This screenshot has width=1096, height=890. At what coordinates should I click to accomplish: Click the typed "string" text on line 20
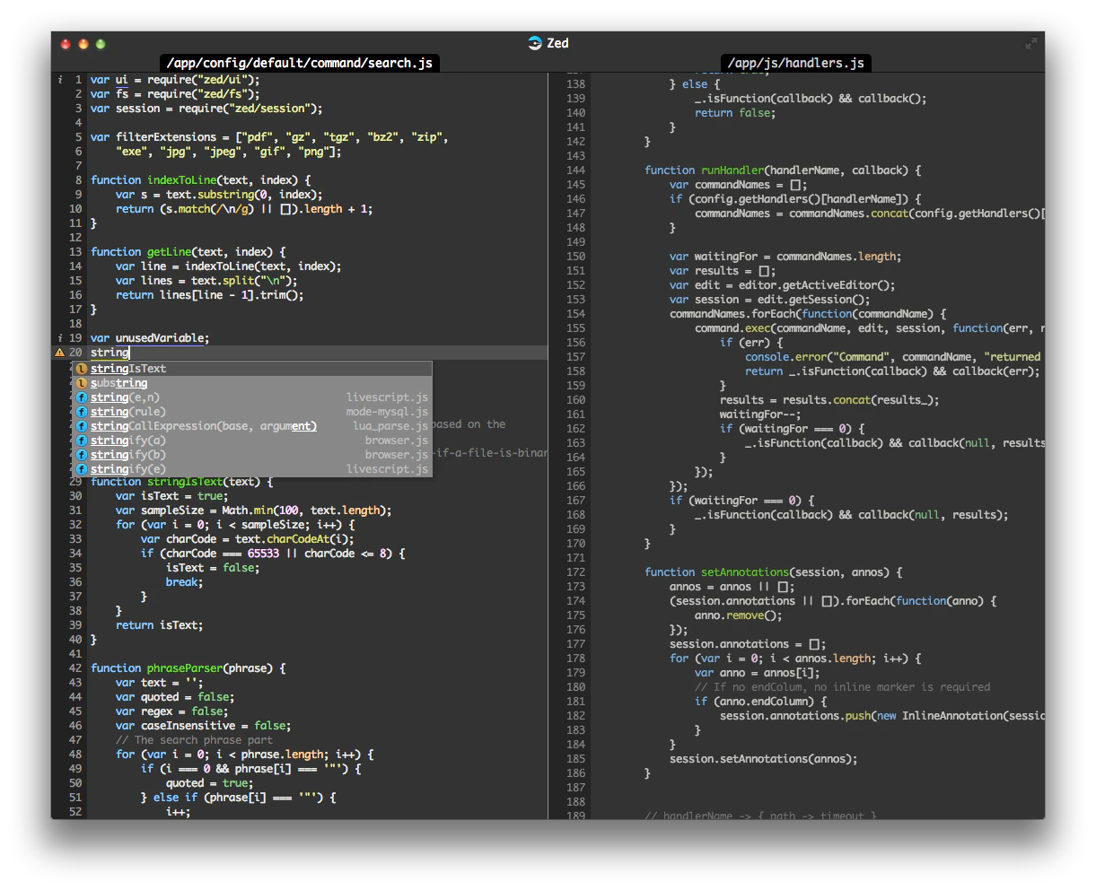(110, 353)
